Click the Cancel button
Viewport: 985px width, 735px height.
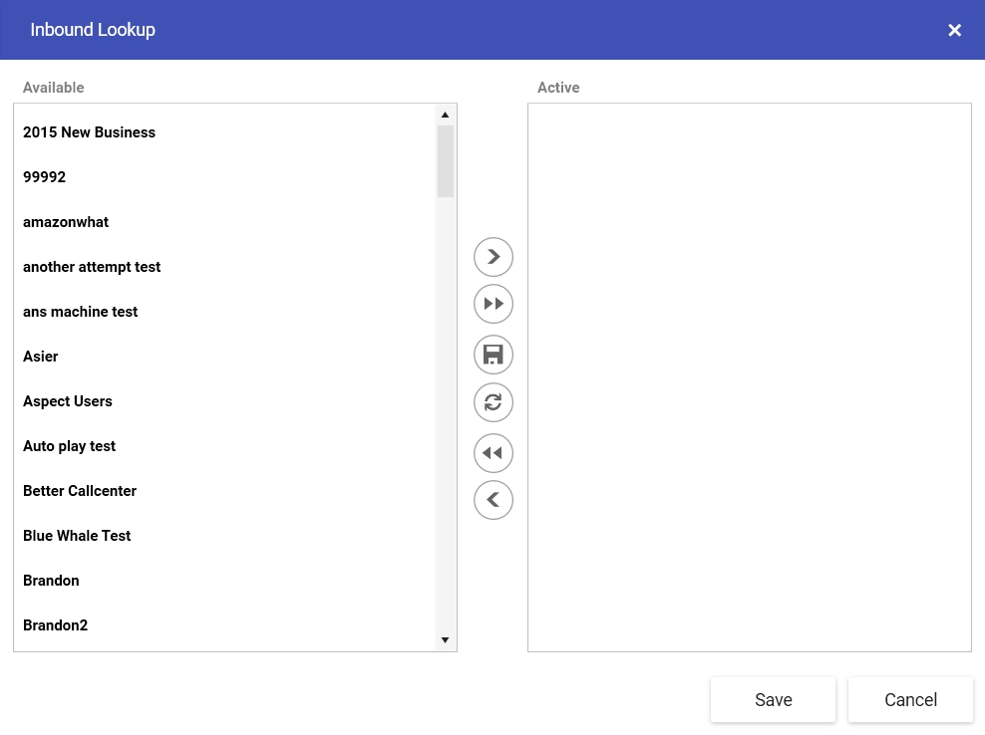[x=910, y=700]
